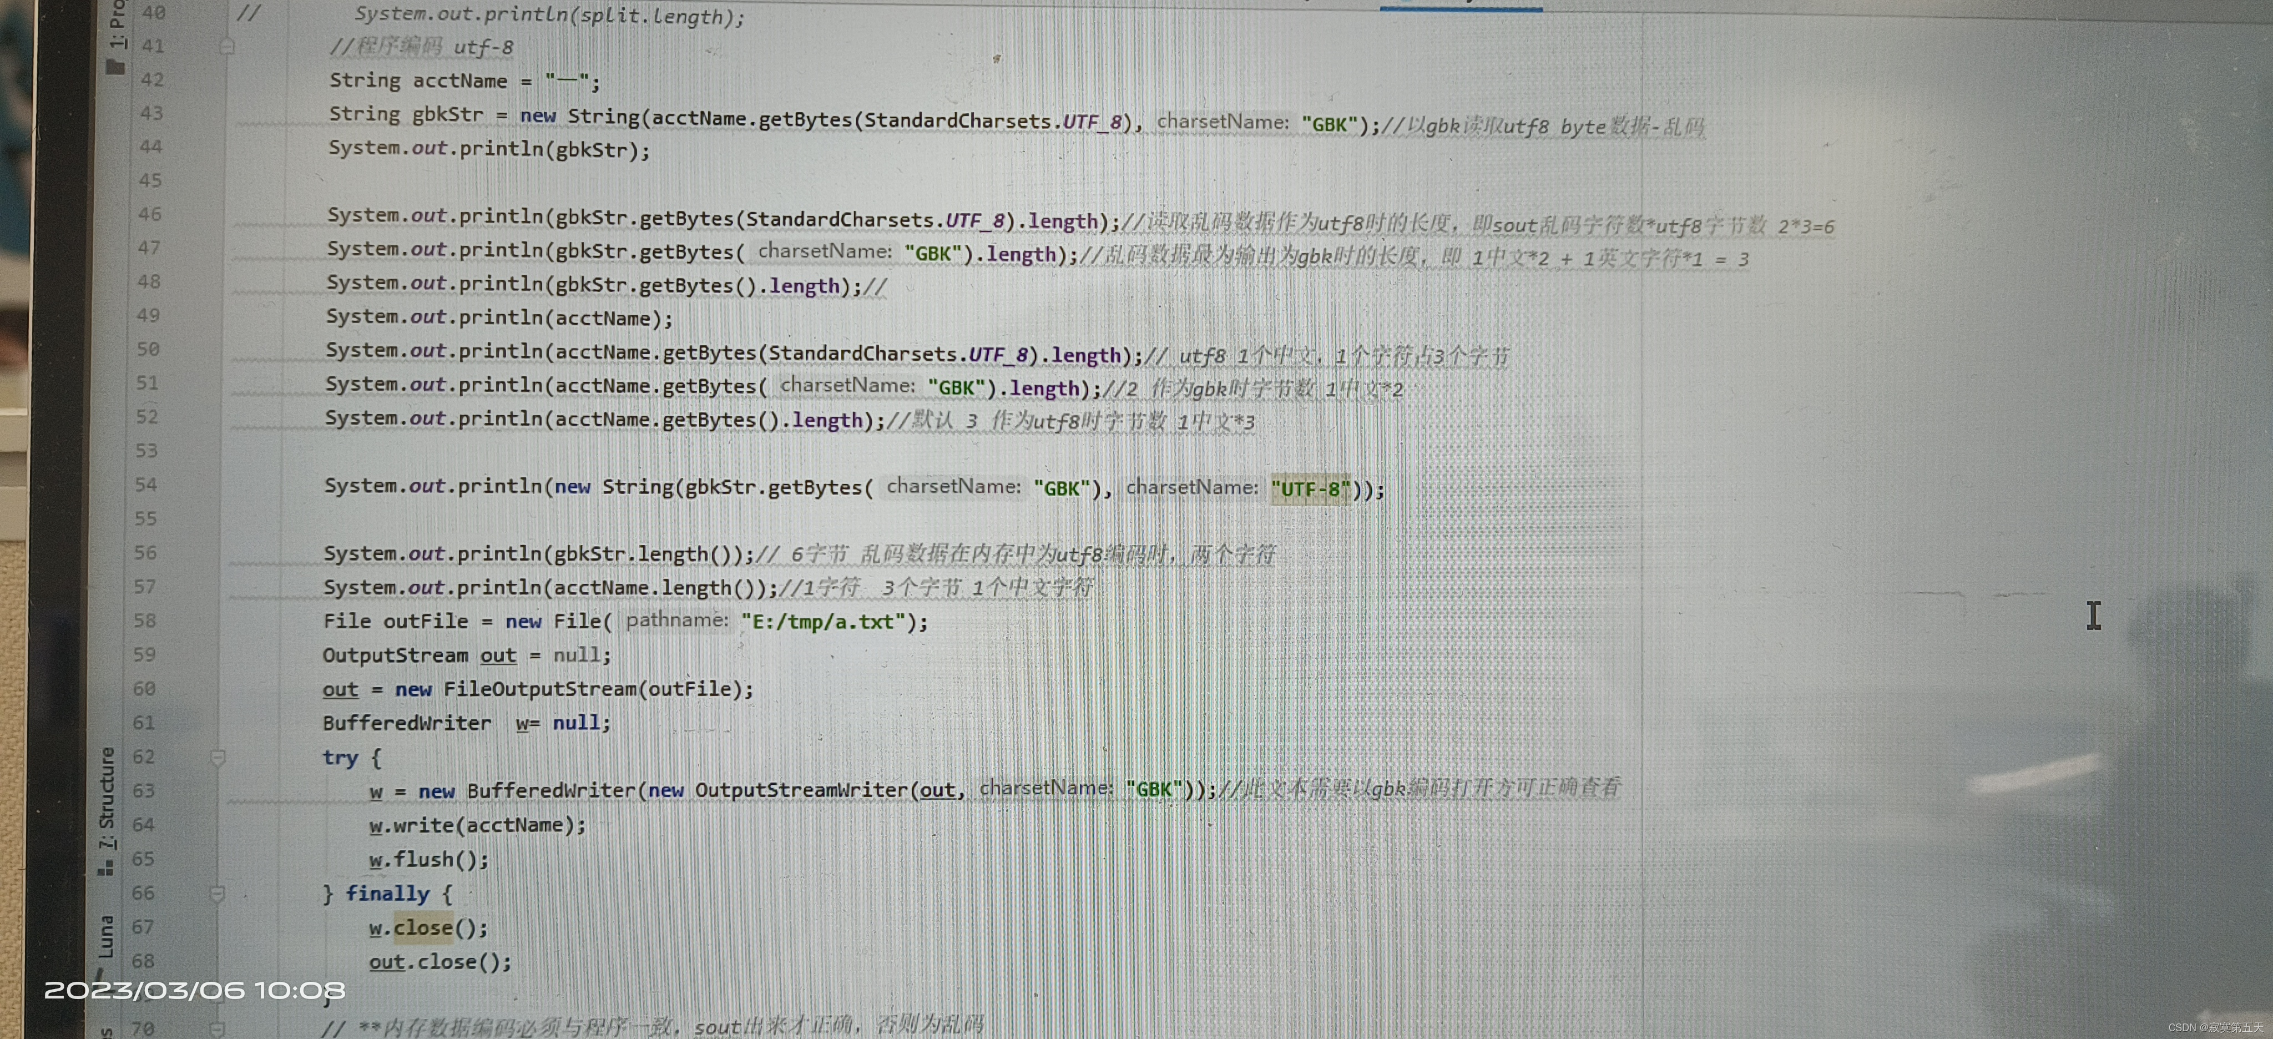
Task: Click the highlighted close call on line 67
Action: [x=423, y=928]
